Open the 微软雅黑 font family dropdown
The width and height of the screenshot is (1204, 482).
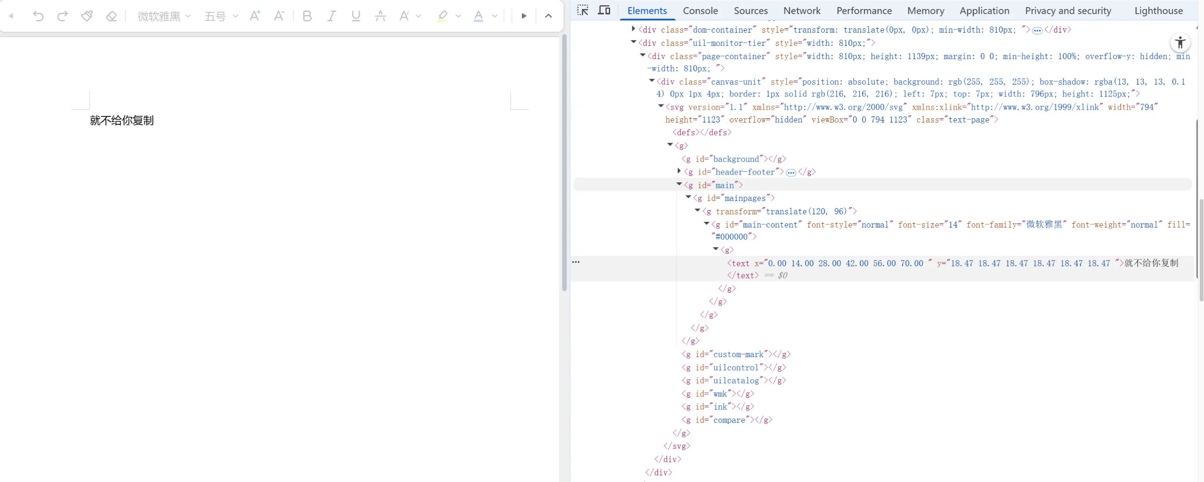click(x=164, y=16)
